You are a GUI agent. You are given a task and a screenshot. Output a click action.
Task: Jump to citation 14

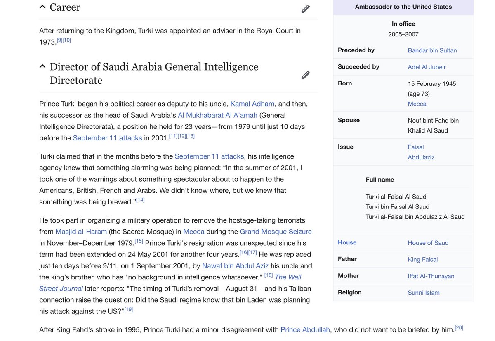pos(140,200)
